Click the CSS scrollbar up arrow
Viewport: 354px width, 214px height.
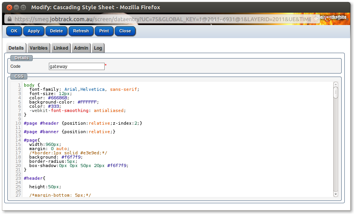tap(336, 84)
